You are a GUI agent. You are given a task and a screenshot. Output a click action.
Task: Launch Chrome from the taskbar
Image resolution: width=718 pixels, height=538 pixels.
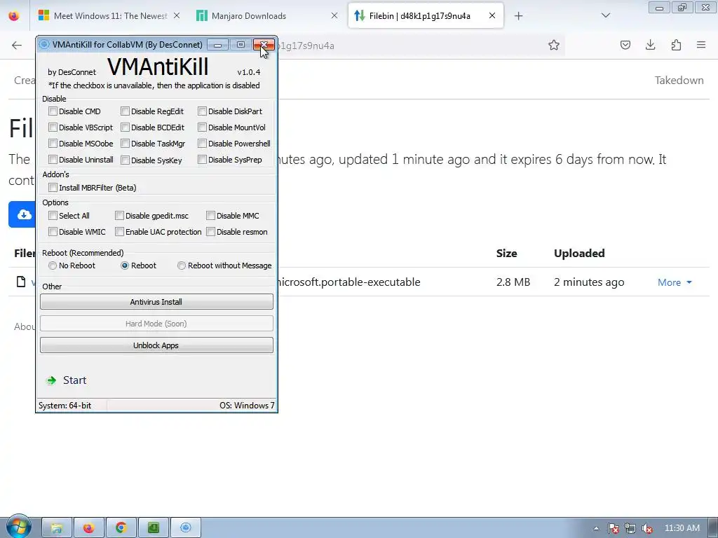pyautogui.click(x=121, y=528)
